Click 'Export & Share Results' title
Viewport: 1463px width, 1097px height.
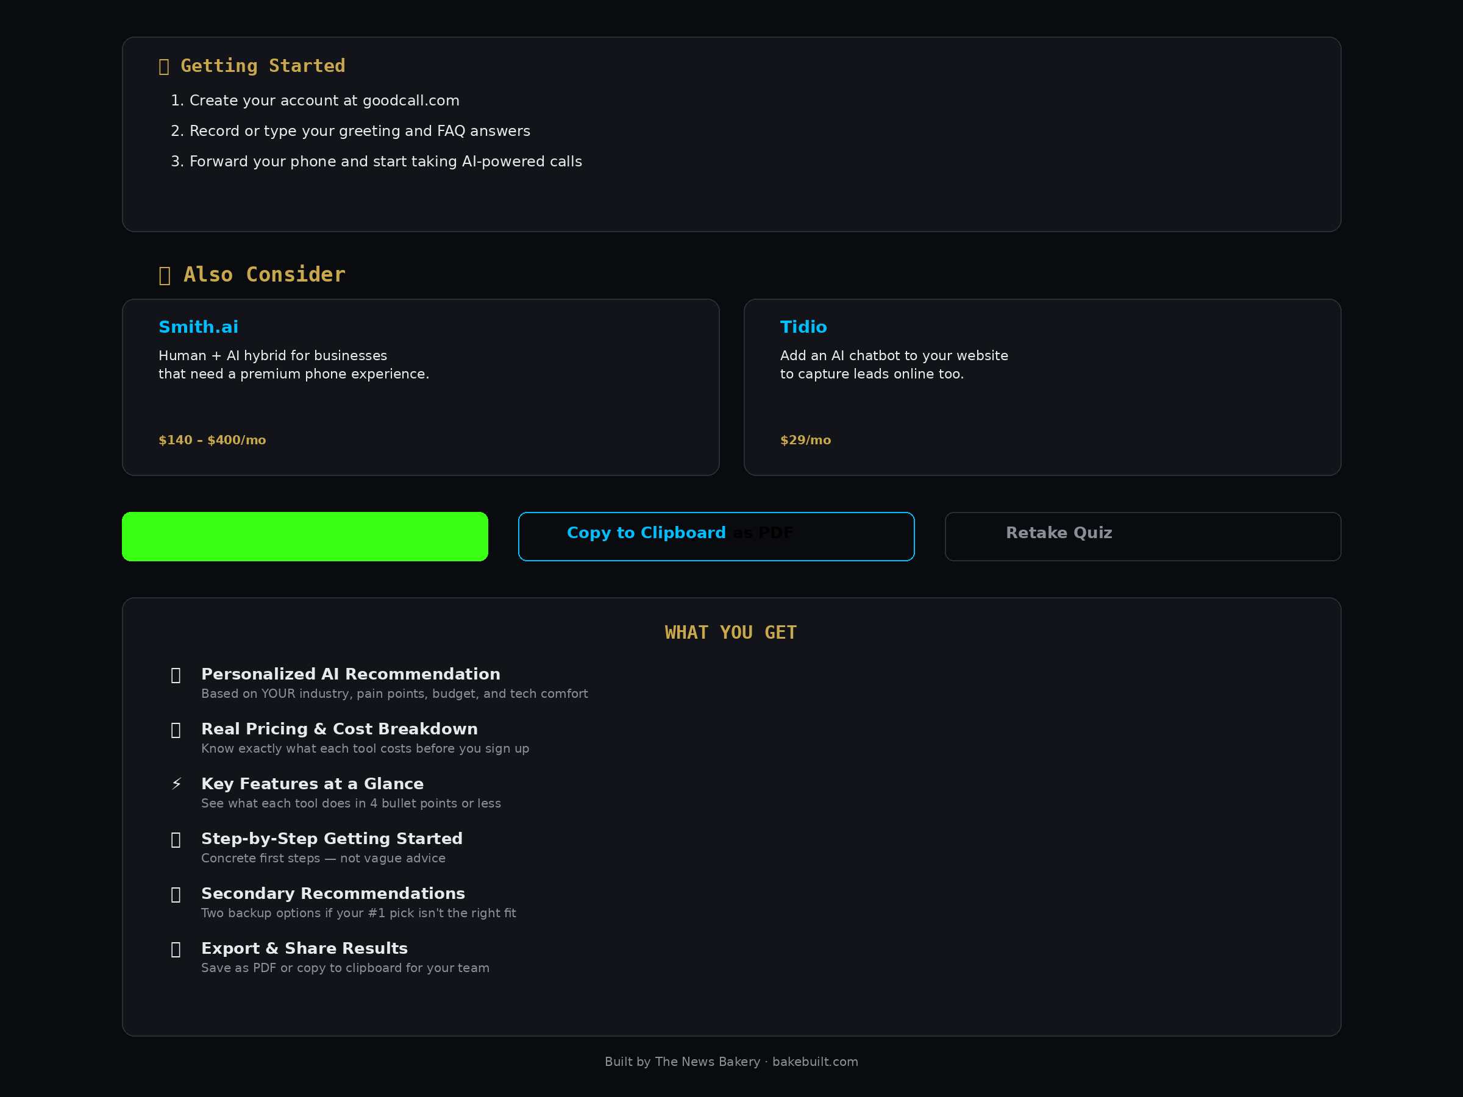click(304, 948)
